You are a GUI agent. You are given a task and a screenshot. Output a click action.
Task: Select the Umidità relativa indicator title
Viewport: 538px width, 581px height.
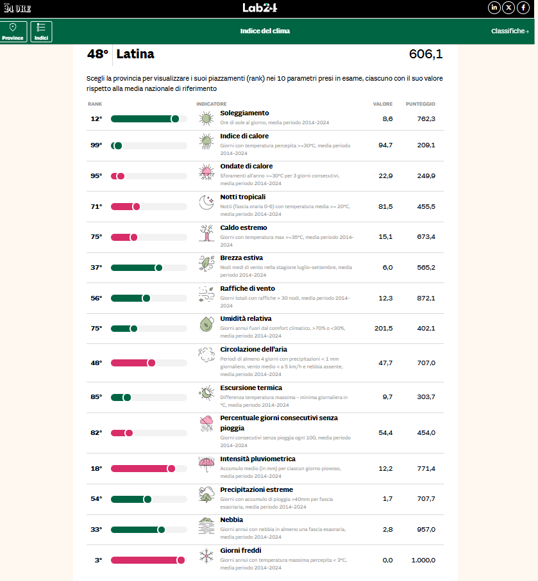(246, 318)
